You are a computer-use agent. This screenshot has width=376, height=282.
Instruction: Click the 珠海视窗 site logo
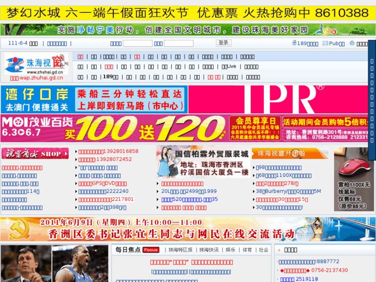click(x=36, y=64)
